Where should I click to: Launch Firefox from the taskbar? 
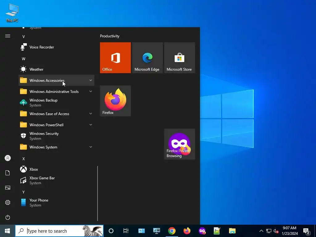pos(187,231)
